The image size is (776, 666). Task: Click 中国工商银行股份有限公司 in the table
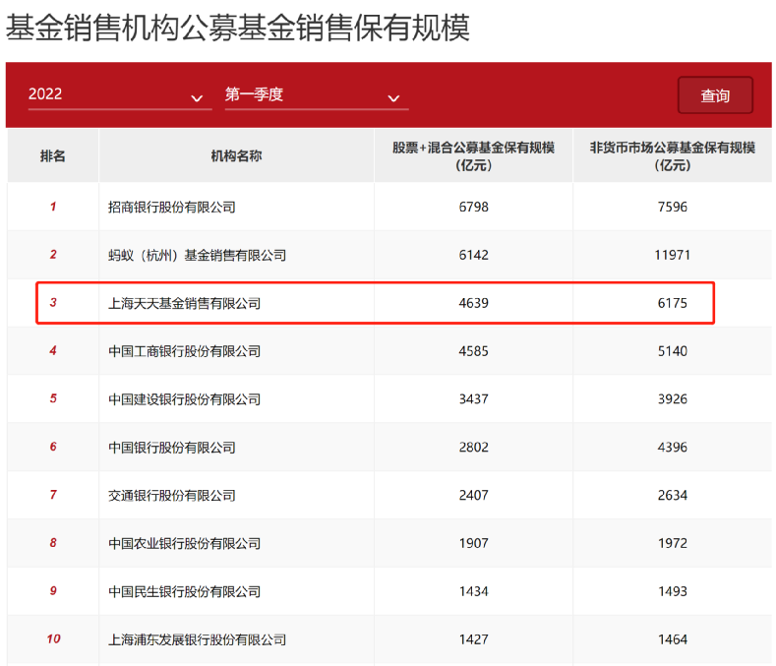(184, 351)
